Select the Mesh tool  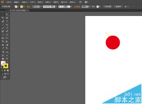point(3,45)
